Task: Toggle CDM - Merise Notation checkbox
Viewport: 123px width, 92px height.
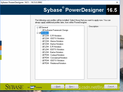Action: pos(43,41)
